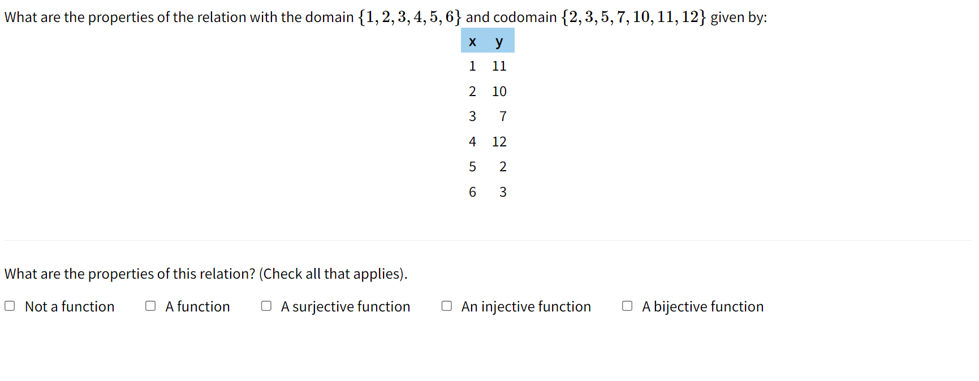Image resolution: width=979 pixels, height=381 pixels.
Task: Select the table row pairing 1 with 11
Action: 486,66
